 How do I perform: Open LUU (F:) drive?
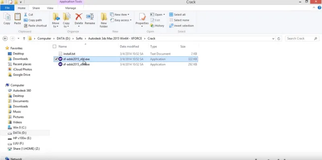tap(18, 144)
